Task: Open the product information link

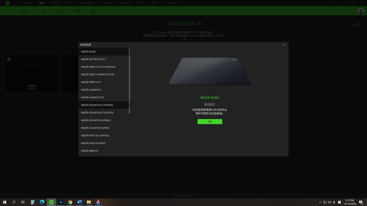Action: pos(209,104)
